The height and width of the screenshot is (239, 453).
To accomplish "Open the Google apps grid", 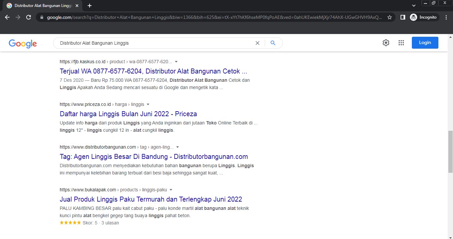I will (401, 43).
